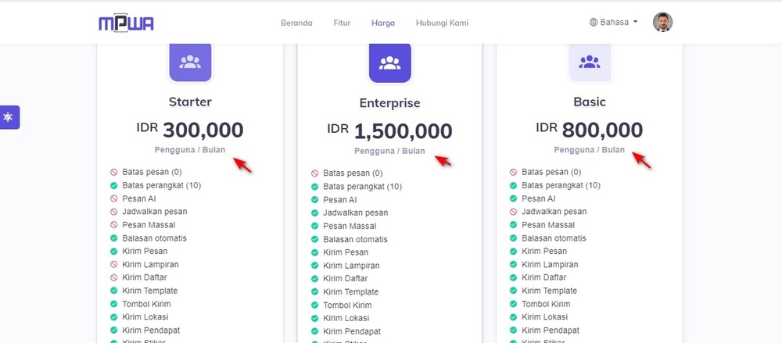
Task: Click Enterprise's Pesan AI check icon
Action: (314, 199)
